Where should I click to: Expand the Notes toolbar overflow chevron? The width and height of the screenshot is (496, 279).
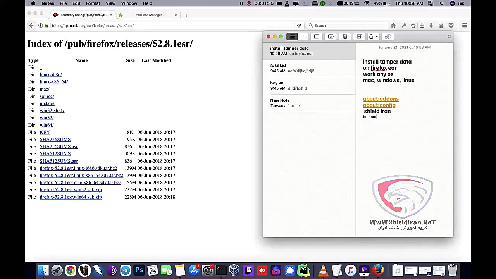point(449,36)
